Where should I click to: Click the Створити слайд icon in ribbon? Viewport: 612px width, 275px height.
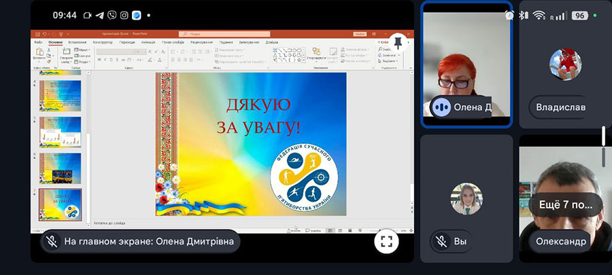tap(67, 56)
